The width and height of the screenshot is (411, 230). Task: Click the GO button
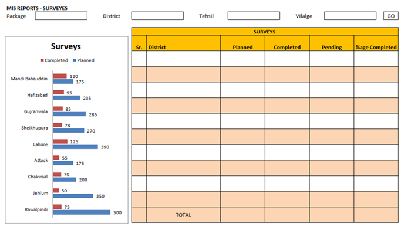(x=391, y=16)
